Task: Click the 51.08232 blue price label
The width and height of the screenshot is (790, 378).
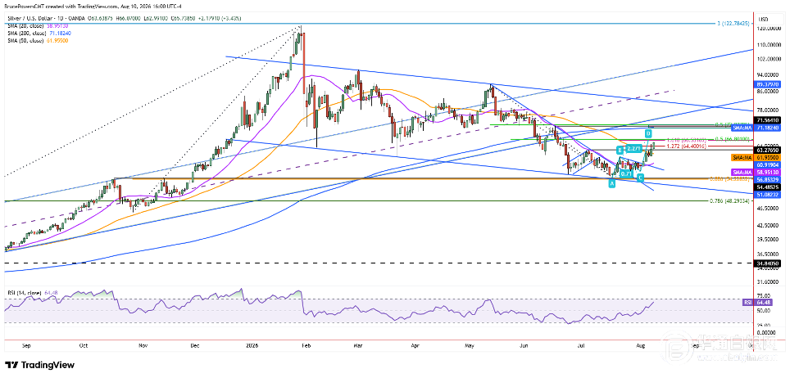Action: [x=769, y=193]
